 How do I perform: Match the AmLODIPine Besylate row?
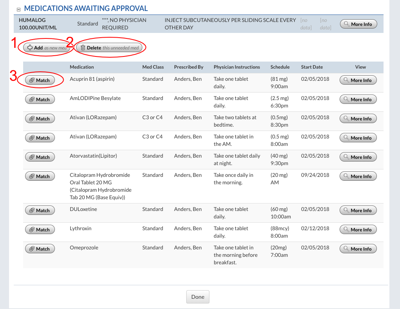[40, 99]
